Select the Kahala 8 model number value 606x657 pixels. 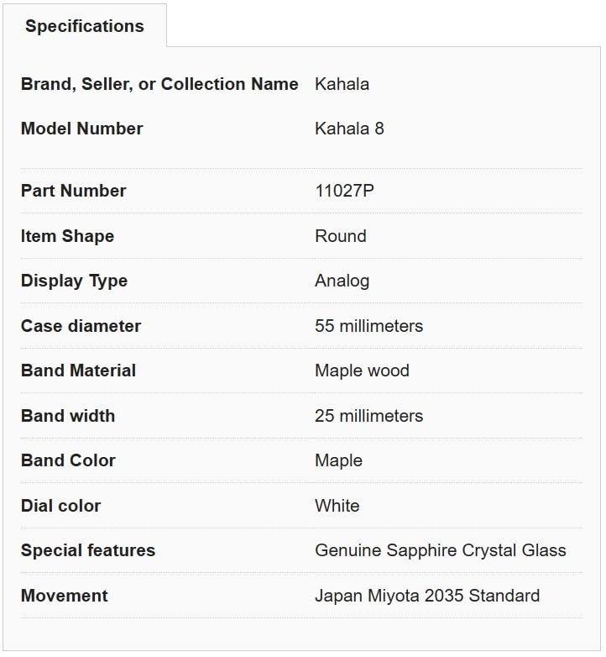(349, 129)
